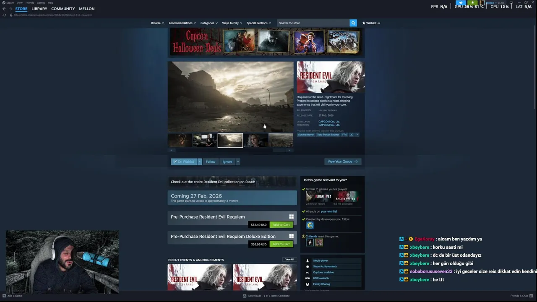Click the Capcom developer logo icon
537x302 pixels.
click(x=310, y=225)
